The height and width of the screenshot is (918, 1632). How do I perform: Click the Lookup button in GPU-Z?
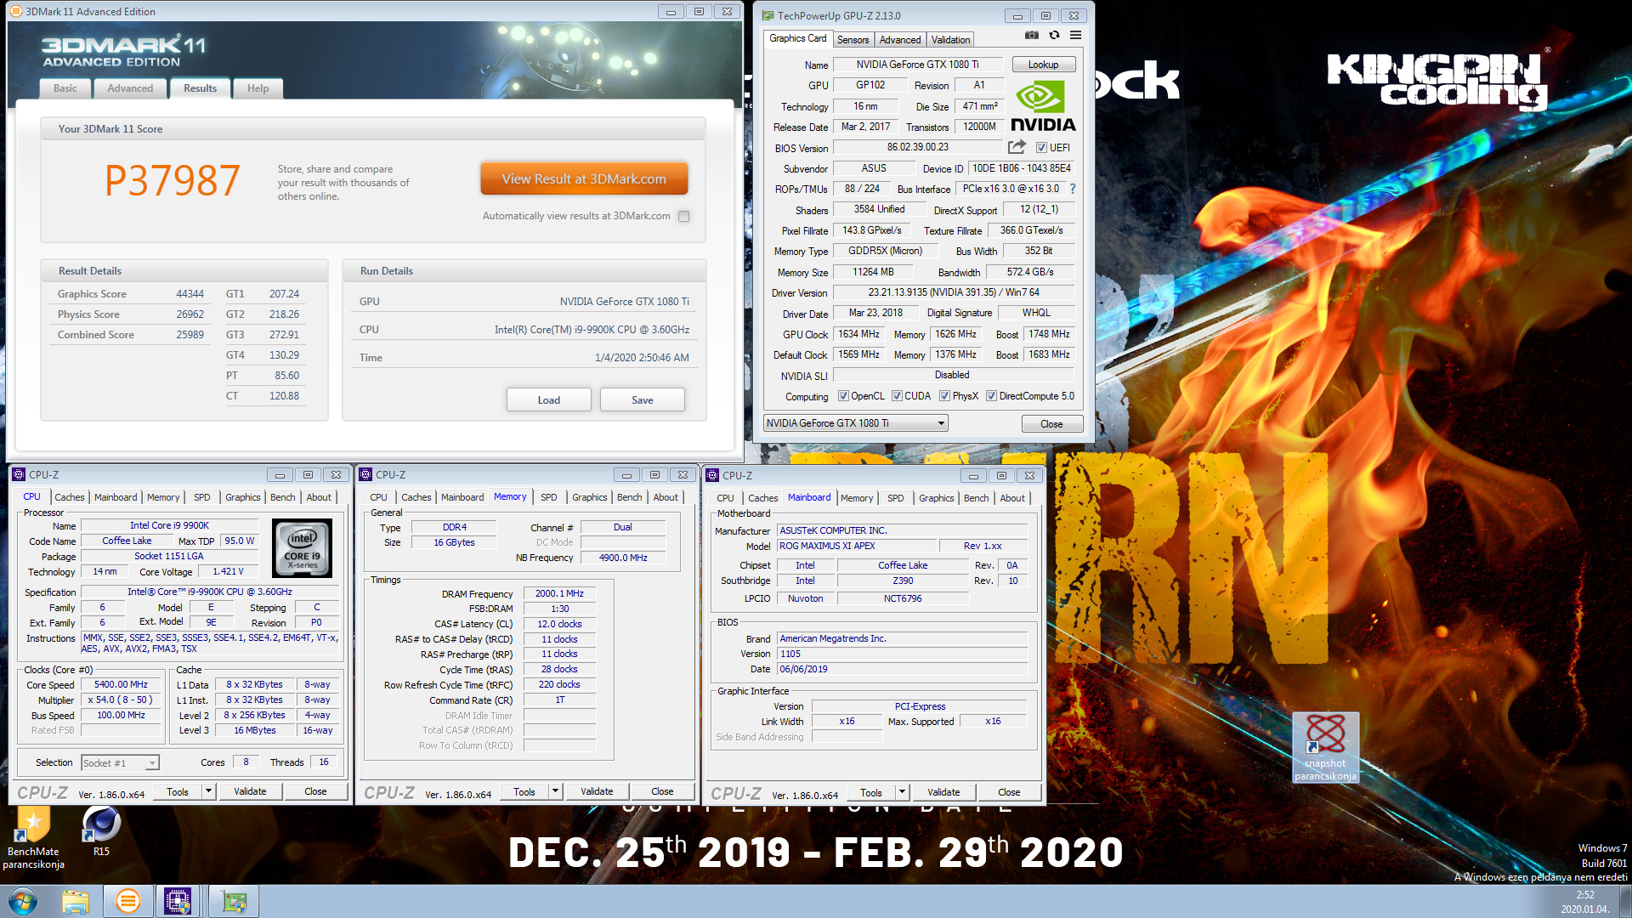click(x=1043, y=65)
